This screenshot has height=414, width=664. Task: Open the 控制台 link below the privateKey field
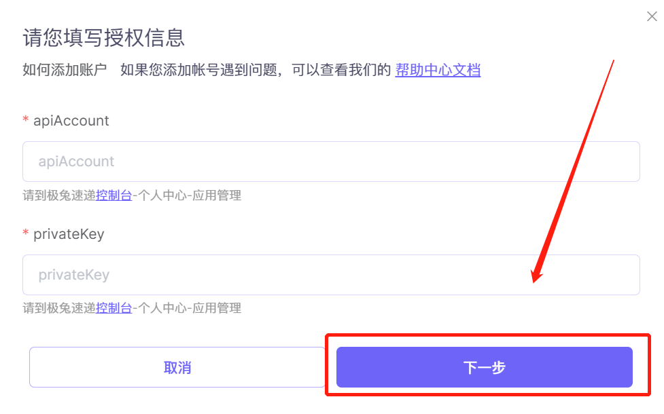click(x=114, y=308)
